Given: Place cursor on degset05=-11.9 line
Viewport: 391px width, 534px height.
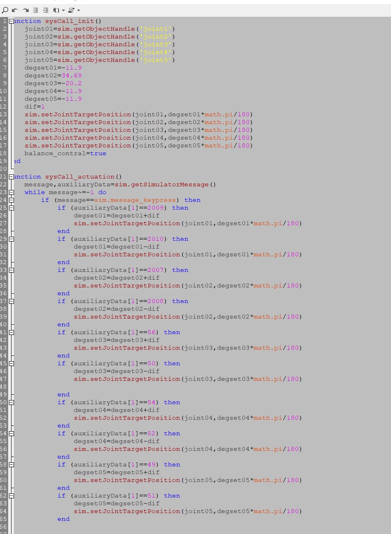Looking at the screenshot, I should pos(53,99).
